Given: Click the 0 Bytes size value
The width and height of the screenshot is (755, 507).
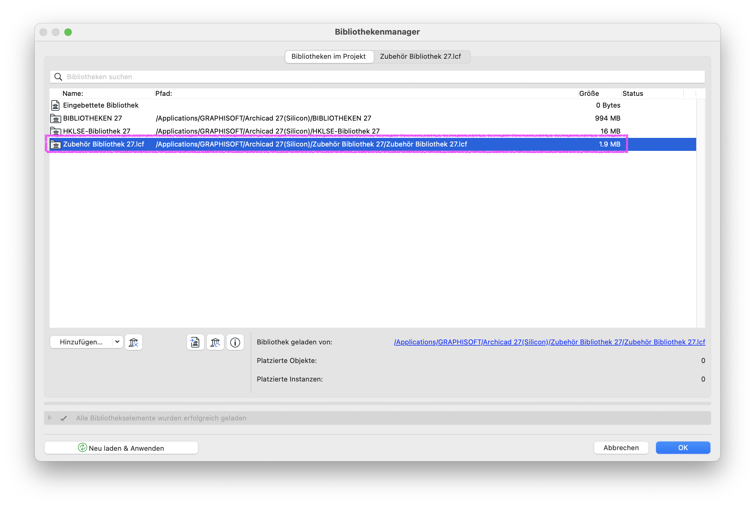Looking at the screenshot, I should tap(608, 105).
